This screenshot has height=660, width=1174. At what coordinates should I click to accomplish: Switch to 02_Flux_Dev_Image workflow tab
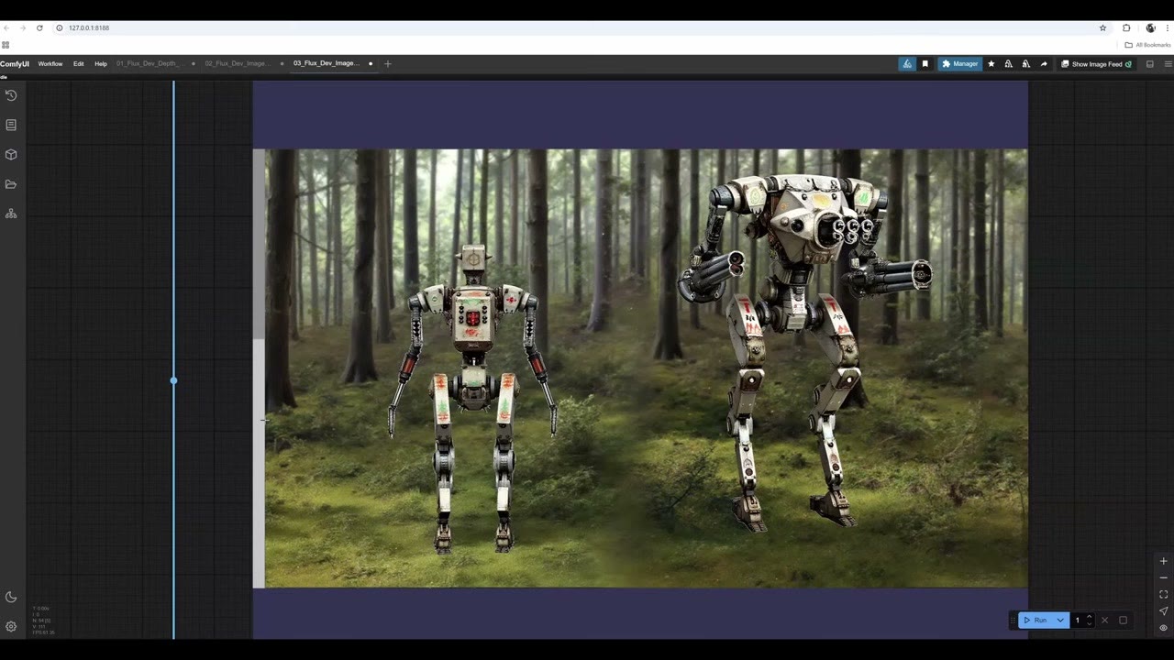coord(237,64)
